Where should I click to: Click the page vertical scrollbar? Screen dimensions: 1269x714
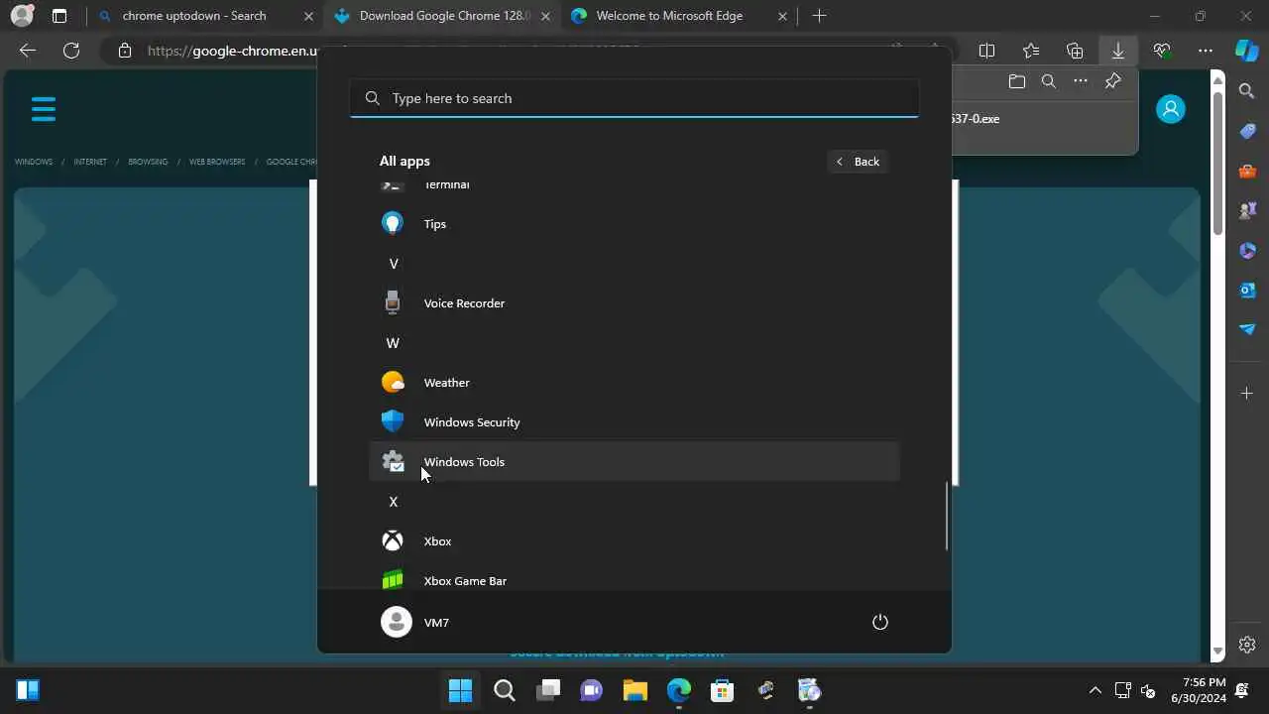1218,164
